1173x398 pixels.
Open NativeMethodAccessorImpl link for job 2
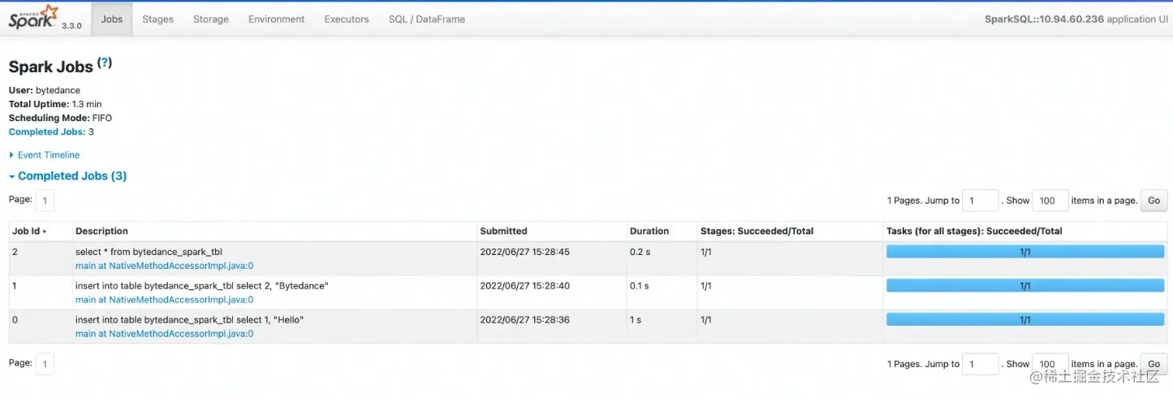point(164,266)
